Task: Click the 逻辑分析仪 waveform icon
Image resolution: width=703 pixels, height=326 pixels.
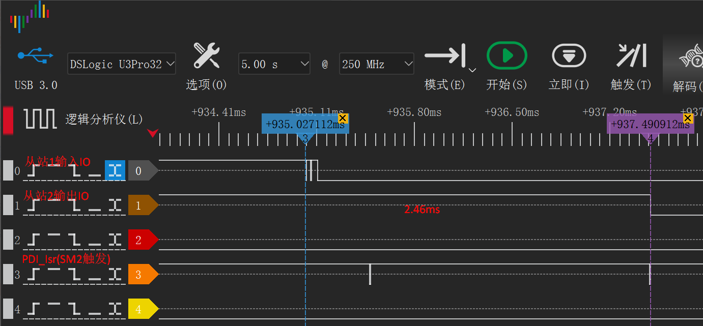Action: click(40, 120)
